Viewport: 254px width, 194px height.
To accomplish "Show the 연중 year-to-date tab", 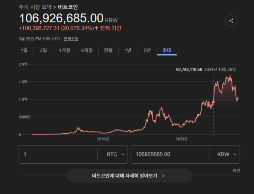I will [x=108, y=51].
